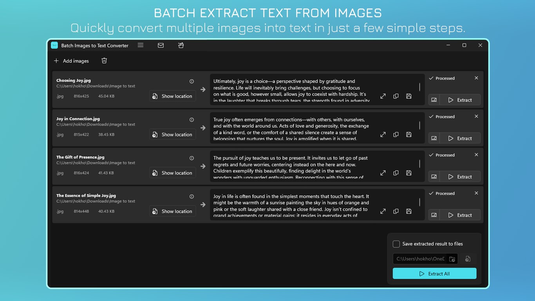Preview image icon in Choosing Joy row
The width and height of the screenshot is (535, 301).
tap(434, 100)
